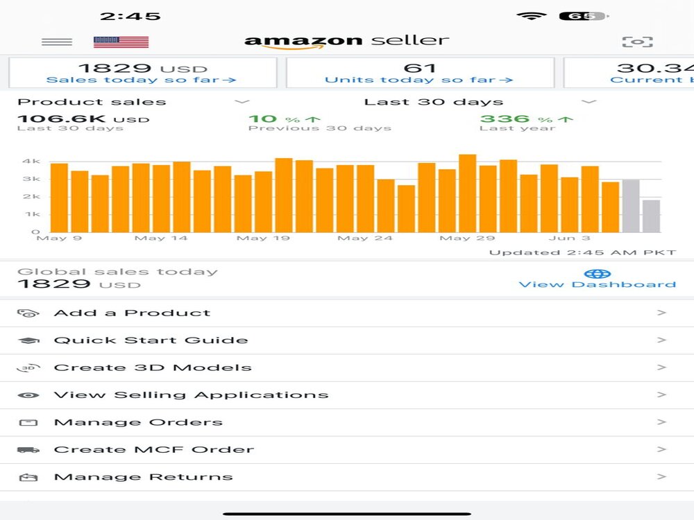Tap the Quick Start Guide graduation cap icon
The width and height of the screenshot is (694, 520).
(28, 340)
